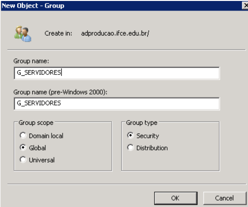Click the adproducao.ifce.edu.br/ path text

click(x=115, y=34)
